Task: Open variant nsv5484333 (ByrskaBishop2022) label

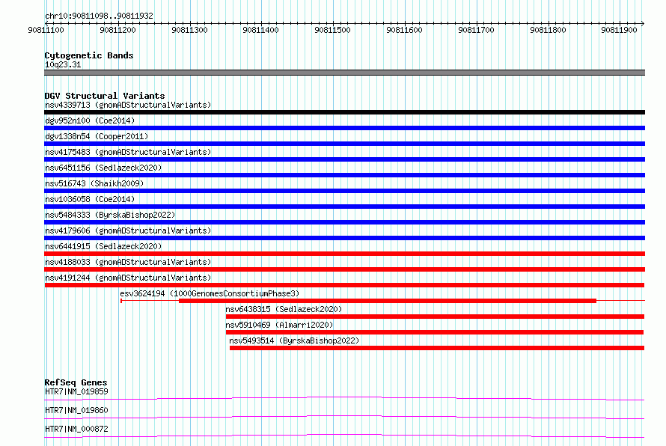Action: (x=110, y=215)
